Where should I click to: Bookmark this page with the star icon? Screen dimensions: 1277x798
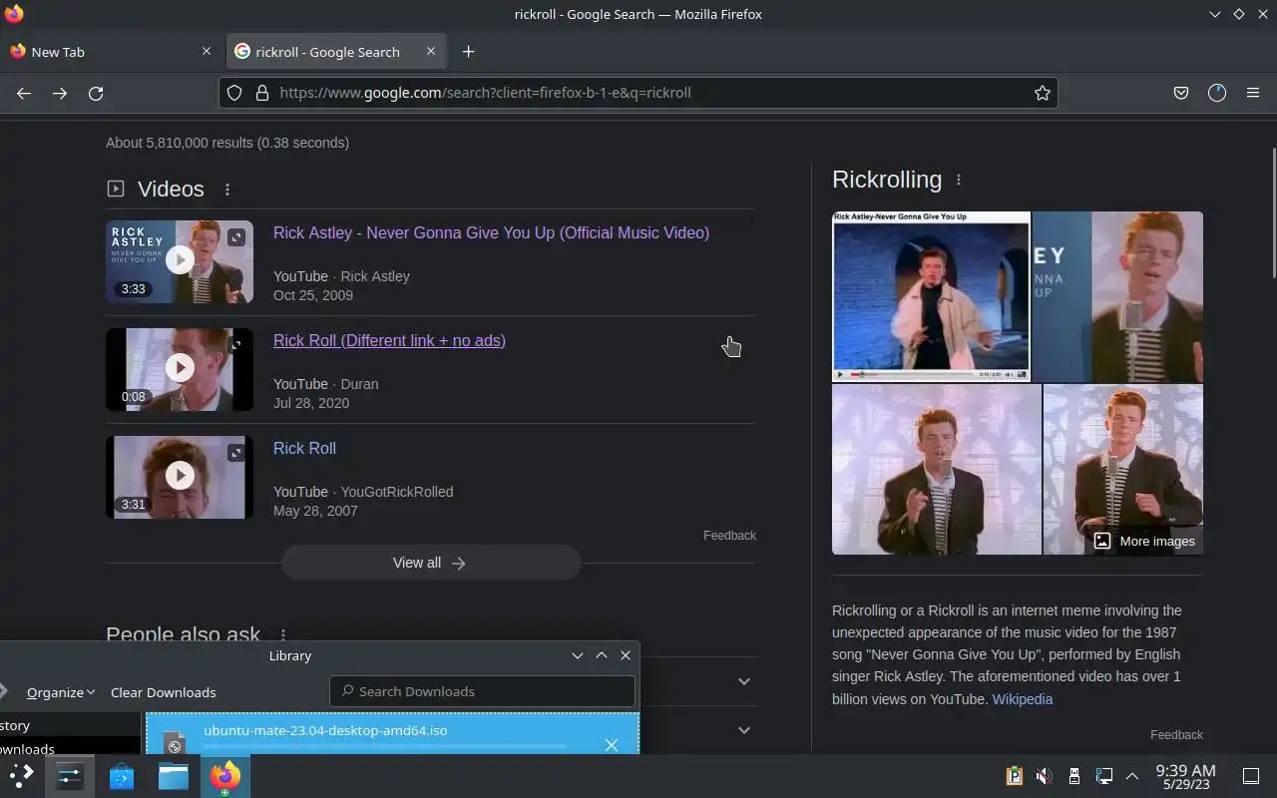(1043, 93)
